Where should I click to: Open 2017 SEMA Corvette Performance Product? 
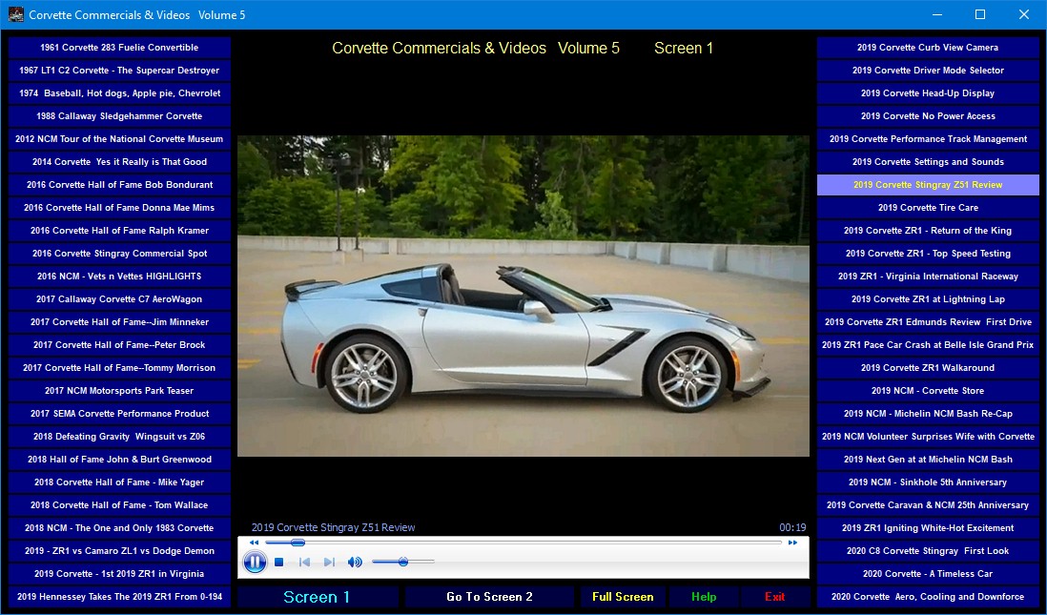click(119, 414)
